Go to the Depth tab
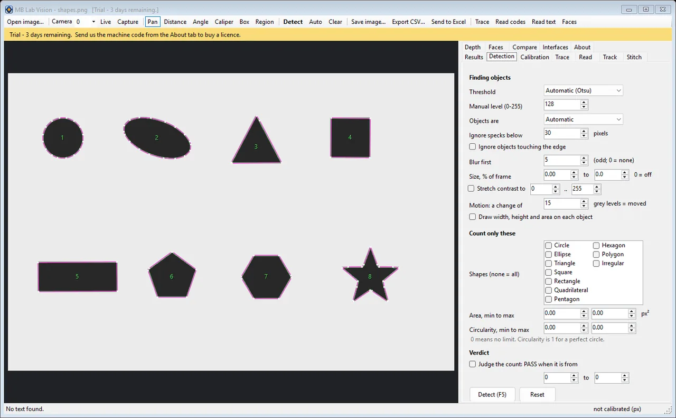The width and height of the screenshot is (676, 418). (x=473, y=47)
